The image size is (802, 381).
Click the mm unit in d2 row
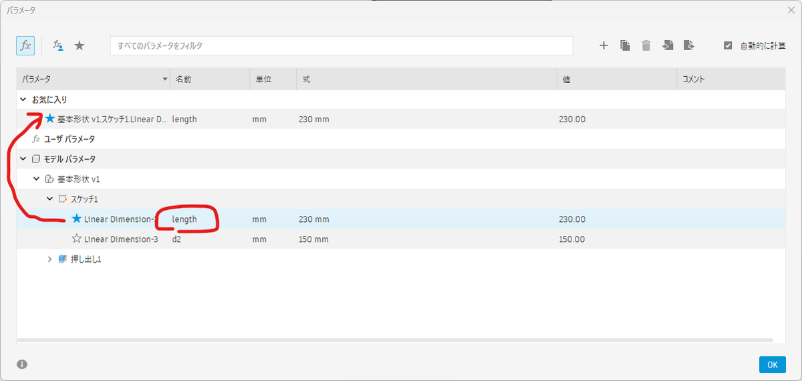pos(259,239)
